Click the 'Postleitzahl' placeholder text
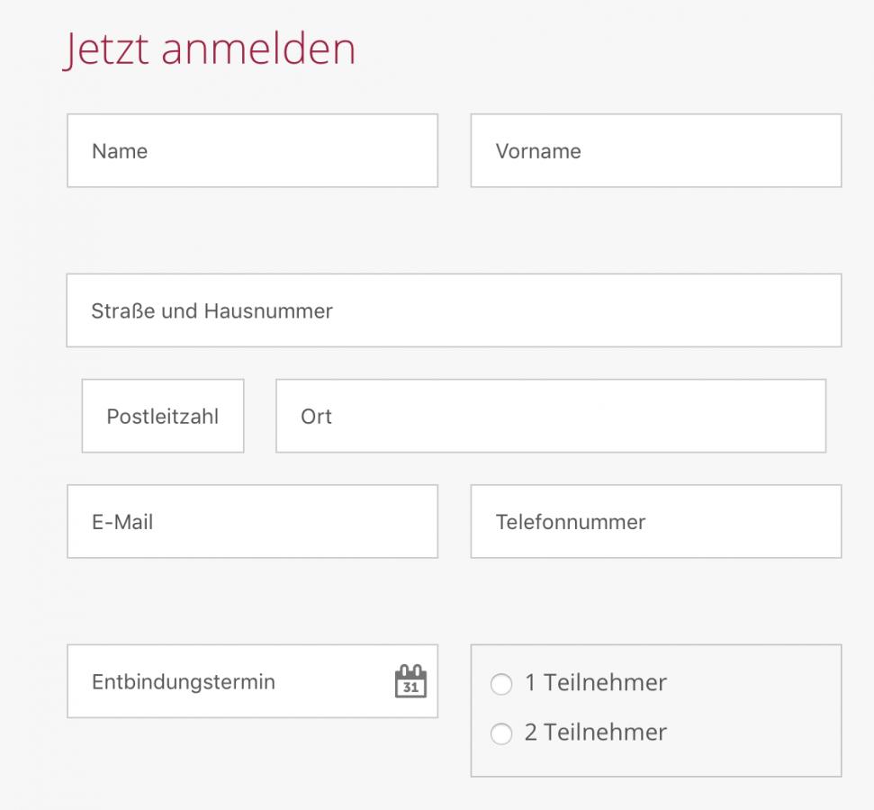This screenshot has width=874, height=810. (x=163, y=417)
